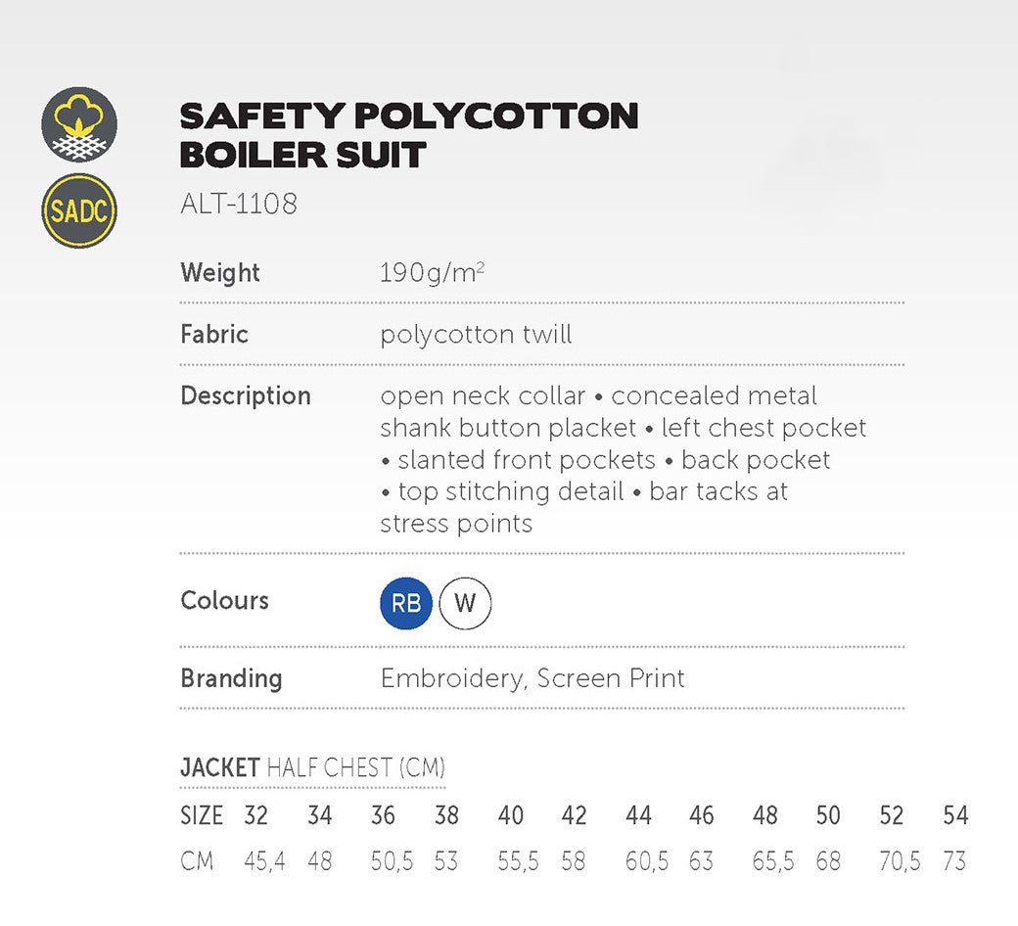This screenshot has height=926, width=1018.
Task: Click the Fabric label
Action: [214, 334]
